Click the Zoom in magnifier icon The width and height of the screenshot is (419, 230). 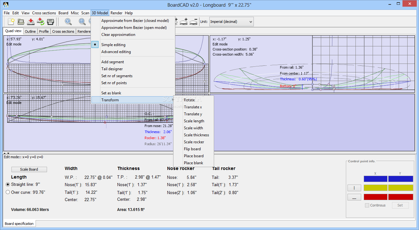point(68,22)
